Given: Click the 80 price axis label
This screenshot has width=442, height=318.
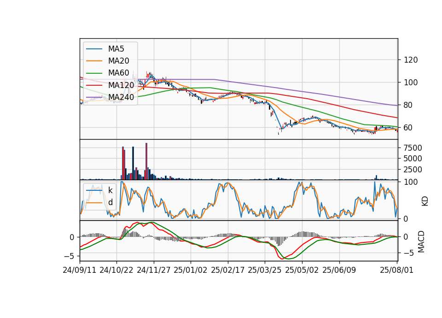Looking at the screenshot, I should click(x=408, y=105).
